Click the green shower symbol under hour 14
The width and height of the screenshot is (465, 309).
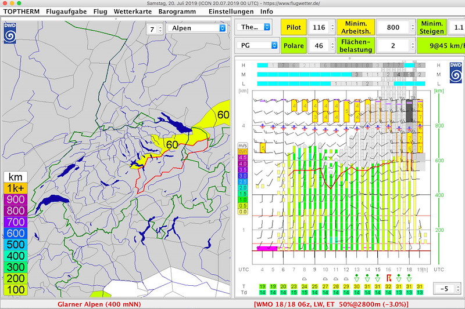[x=367, y=278]
